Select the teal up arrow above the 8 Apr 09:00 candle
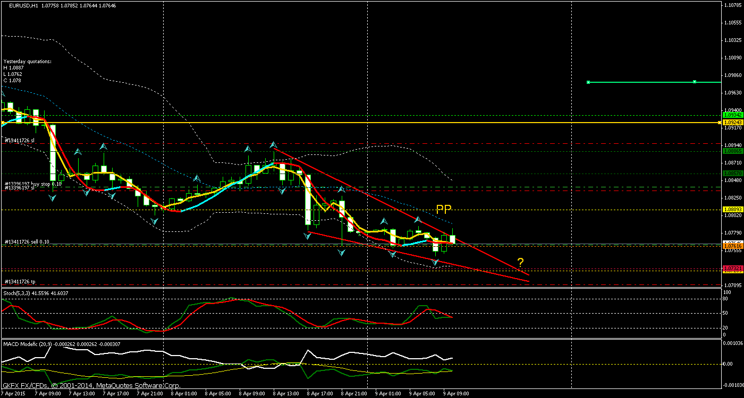 pyautogui.click(x=248, y=149)
